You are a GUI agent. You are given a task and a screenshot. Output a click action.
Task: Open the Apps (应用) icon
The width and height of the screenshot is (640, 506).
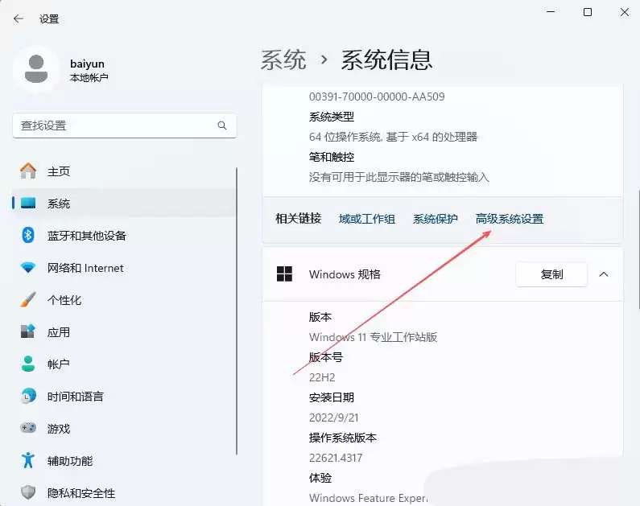28,332
